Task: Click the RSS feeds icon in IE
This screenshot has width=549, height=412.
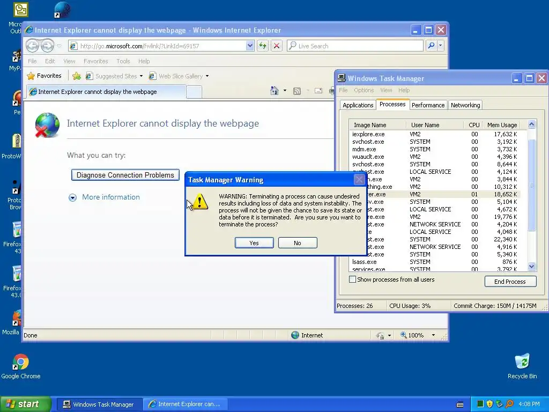Action: coord(297,91)
